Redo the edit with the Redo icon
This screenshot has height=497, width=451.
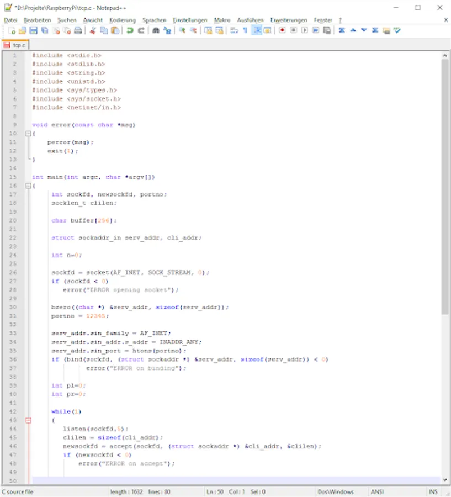click(x=141, y=30)
